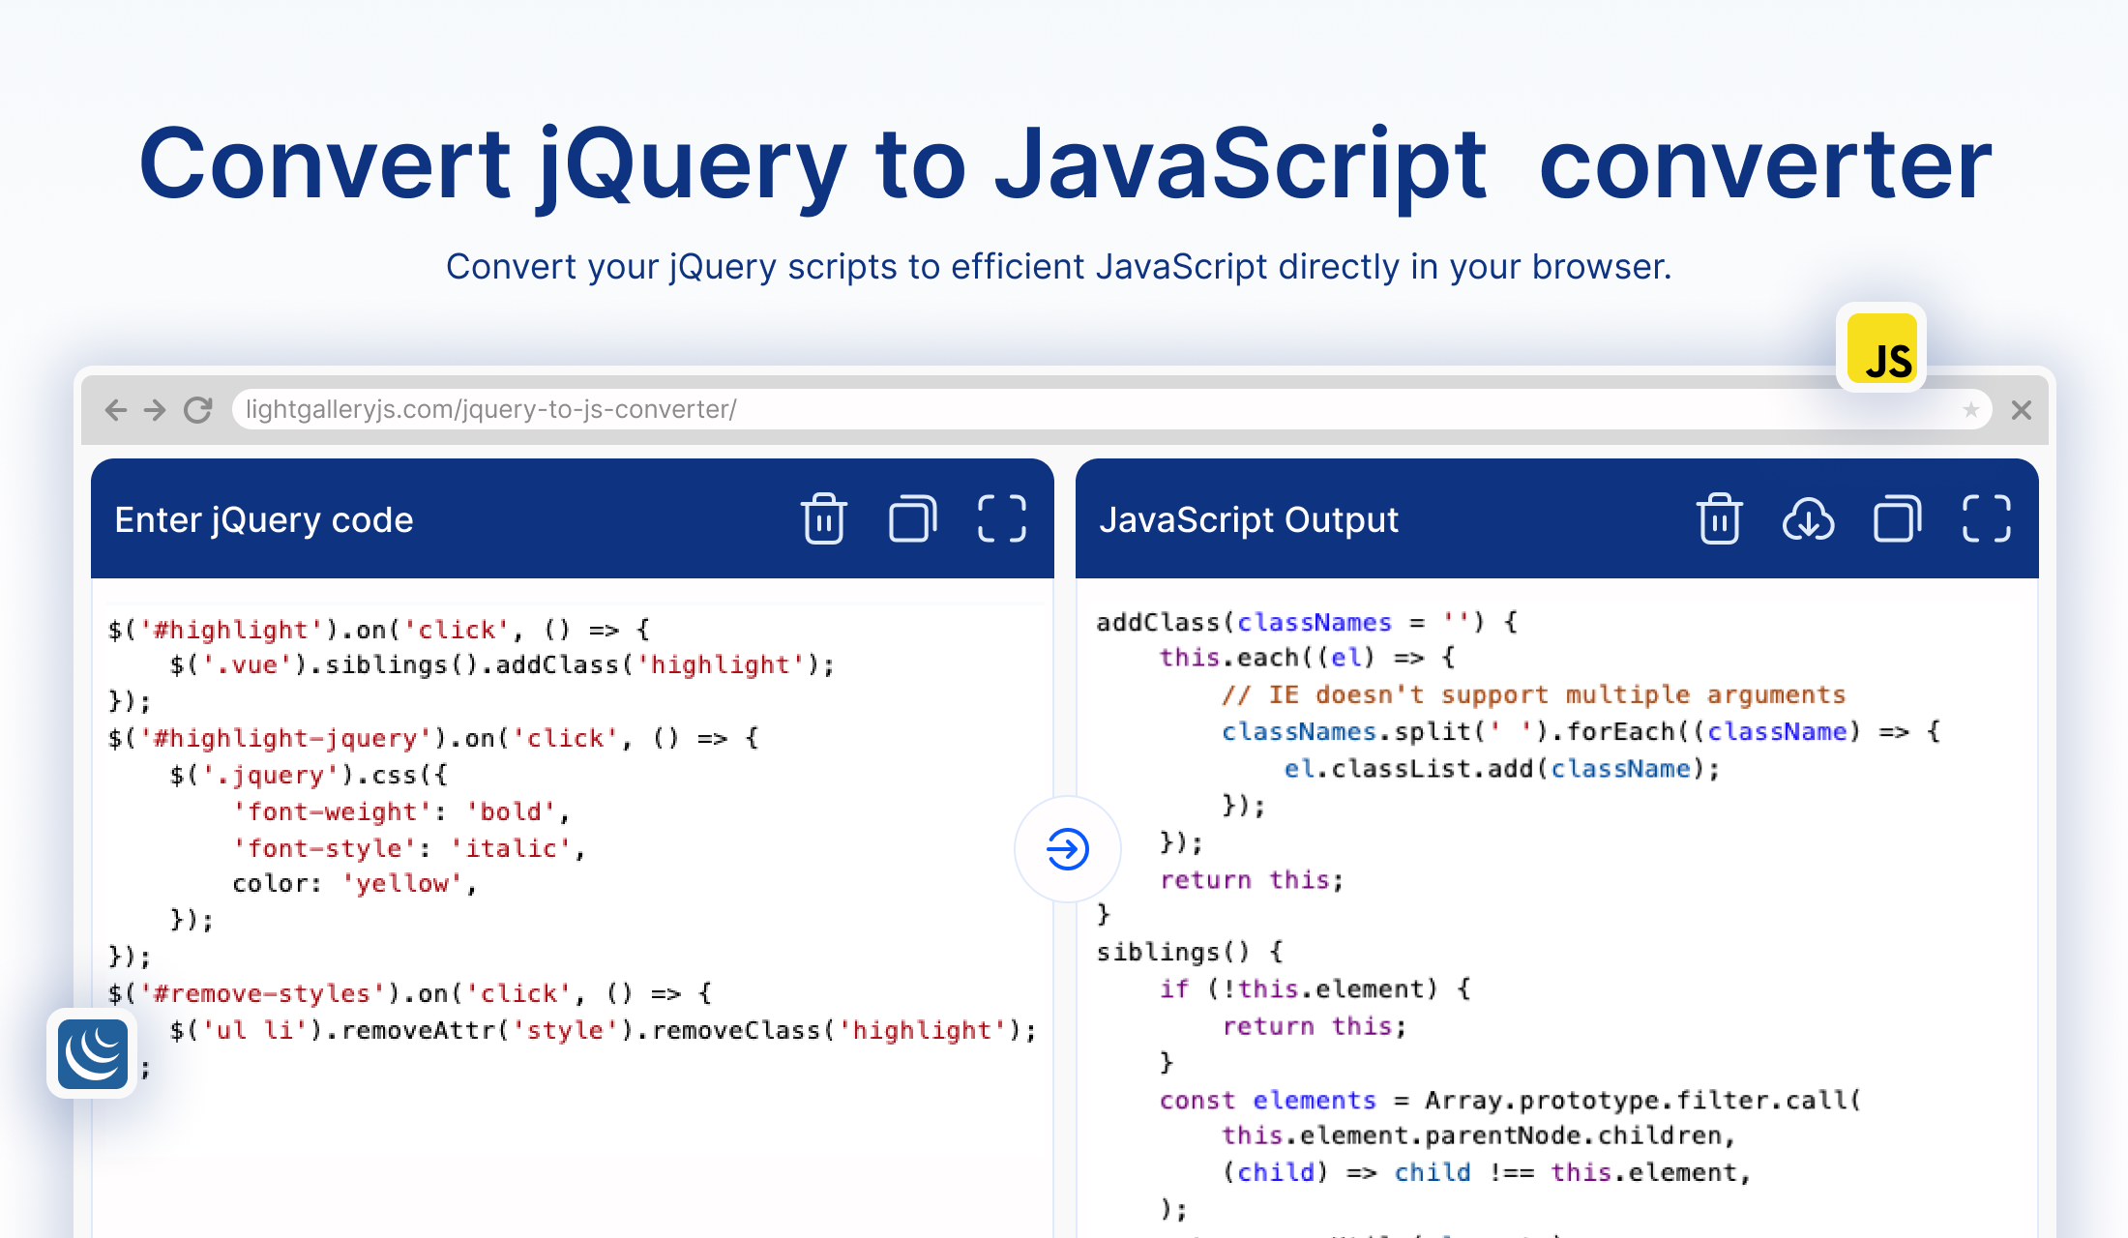Clear the JavaScript Output panel
Viewport: 2128px width, 1238px height.
tap(1718, 519)
